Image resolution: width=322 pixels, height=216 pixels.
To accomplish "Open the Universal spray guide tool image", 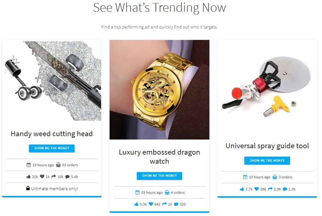I will pyautogui.click(x=267, y=86).
